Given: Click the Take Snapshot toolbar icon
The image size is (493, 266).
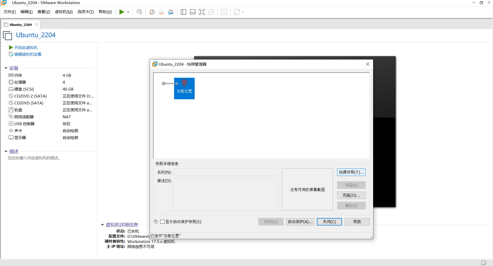Looking at the screenshot, I should [x=152, y=12].
